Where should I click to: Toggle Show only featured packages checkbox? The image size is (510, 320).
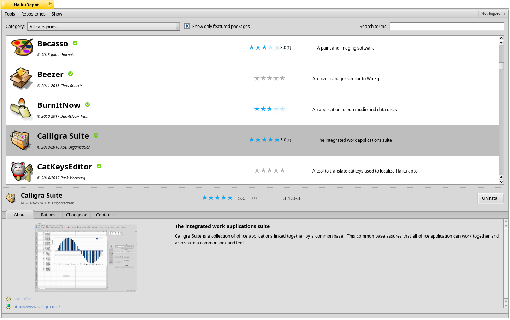187,26
